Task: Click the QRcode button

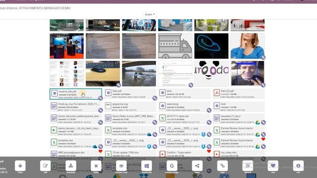Action: [x=248, y=166]
